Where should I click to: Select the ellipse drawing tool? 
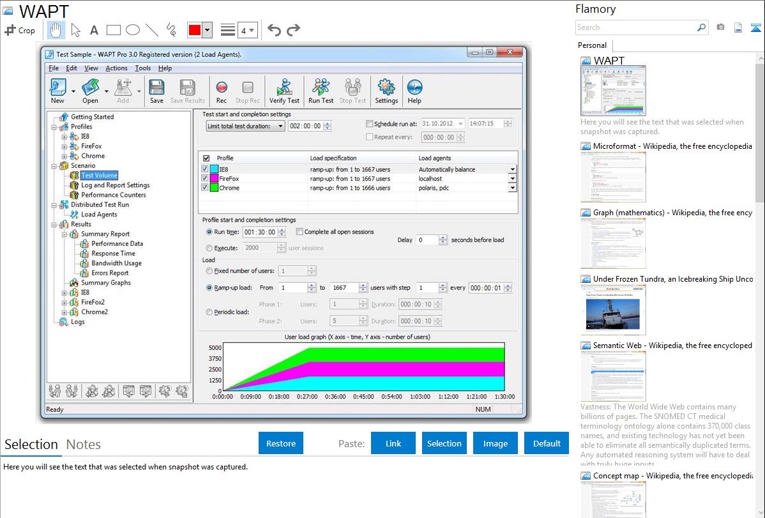click(x=133, y=30)
